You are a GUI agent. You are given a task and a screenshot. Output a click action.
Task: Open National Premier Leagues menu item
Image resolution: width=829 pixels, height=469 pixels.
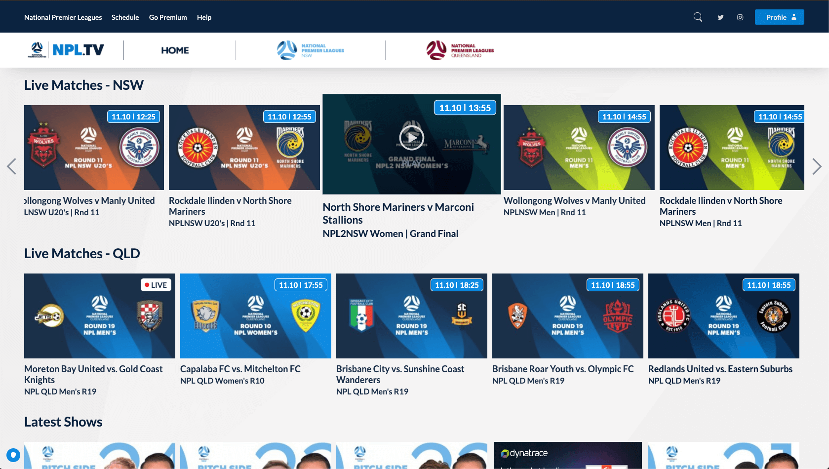tap(63, 17)
